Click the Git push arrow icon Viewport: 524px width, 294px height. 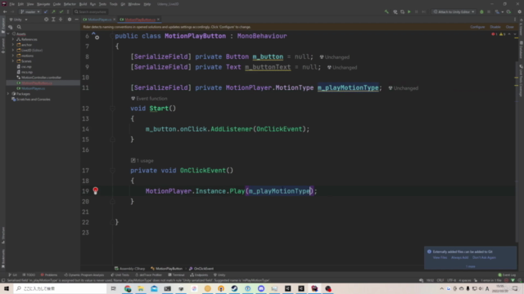53,11
